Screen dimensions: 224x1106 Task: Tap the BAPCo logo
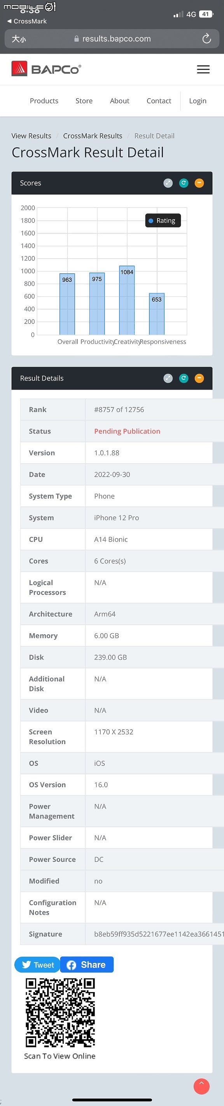(46, 69)
